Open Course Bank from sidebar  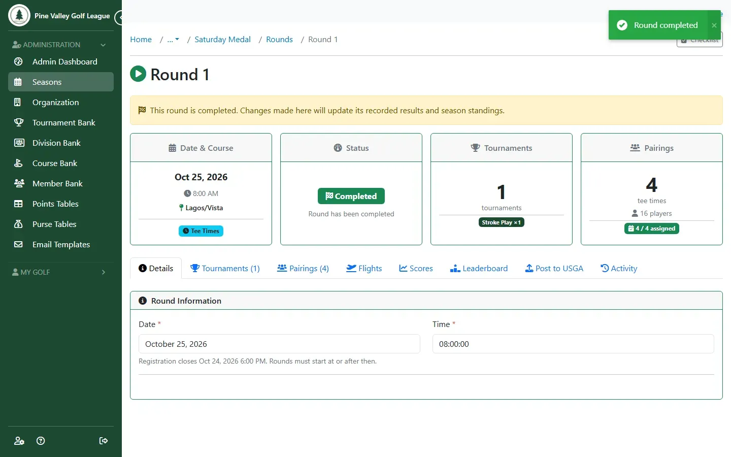pyautogui.click(x=61, y=163)
